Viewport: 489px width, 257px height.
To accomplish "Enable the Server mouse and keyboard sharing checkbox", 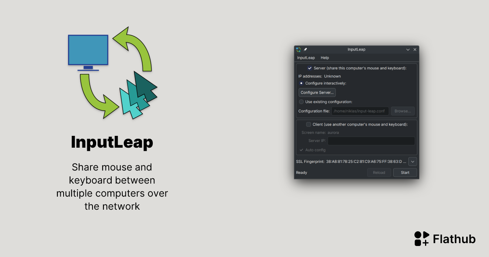I will (309, 68).
